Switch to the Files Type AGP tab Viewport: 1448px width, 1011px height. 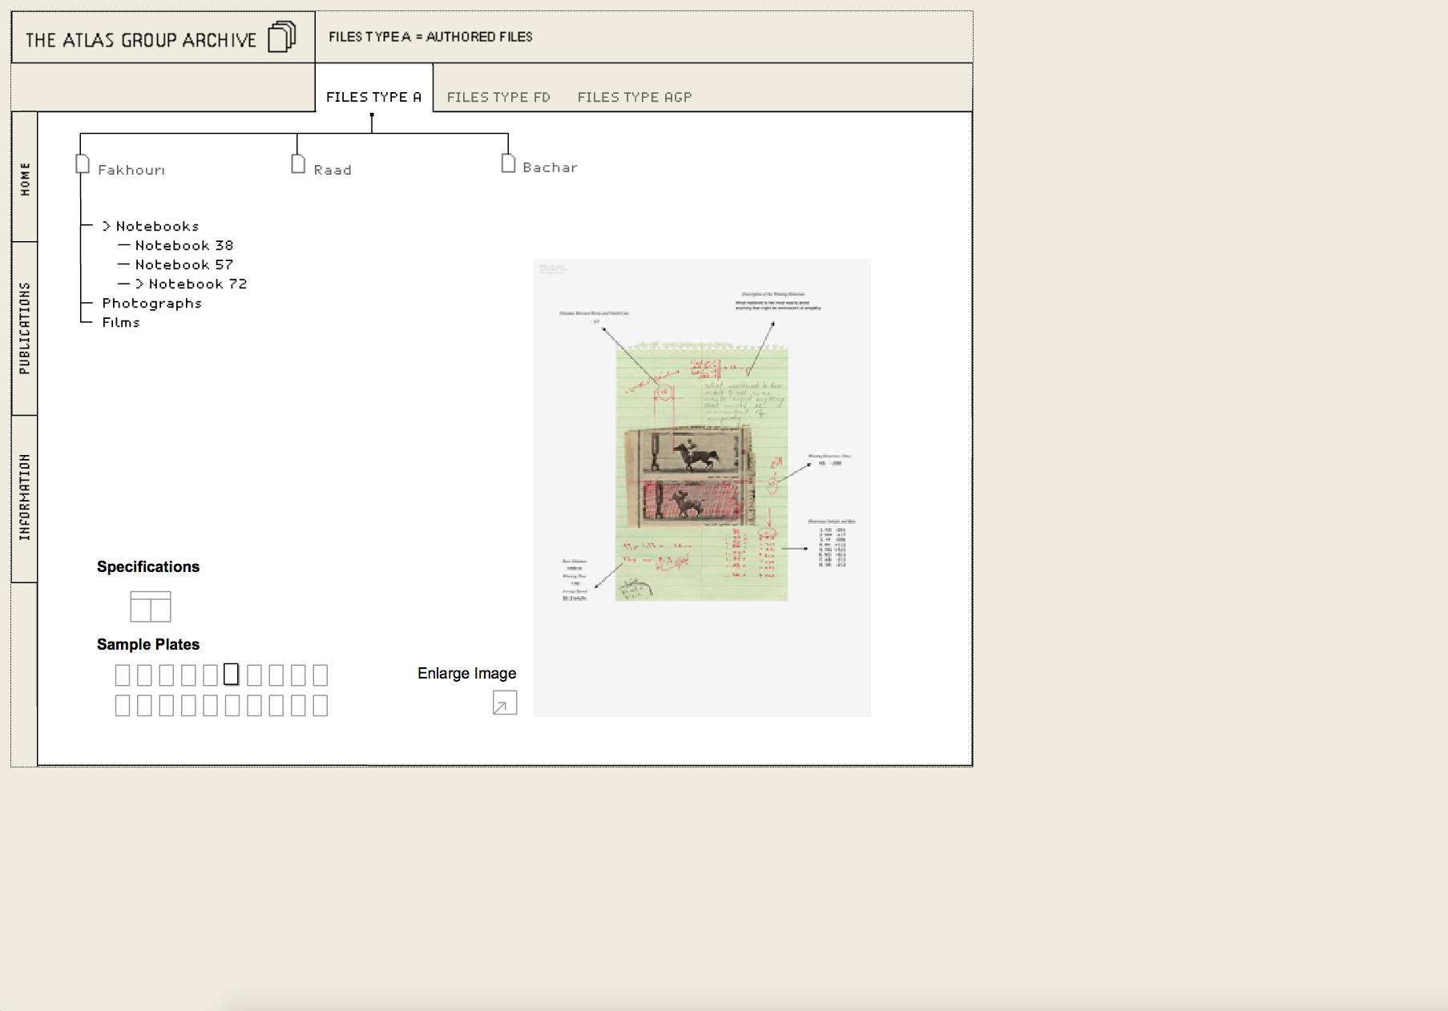click(x=635, y=97)
